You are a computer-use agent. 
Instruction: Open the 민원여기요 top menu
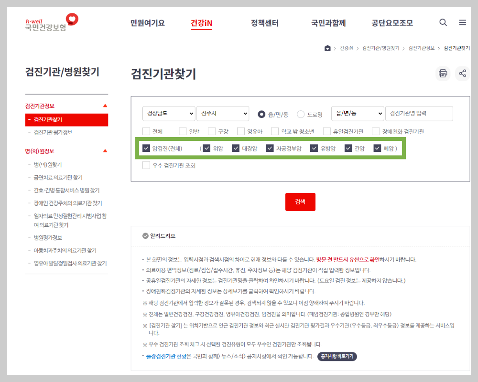(x=148, y=23)
